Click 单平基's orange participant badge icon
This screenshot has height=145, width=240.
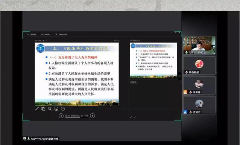[185, 92]
